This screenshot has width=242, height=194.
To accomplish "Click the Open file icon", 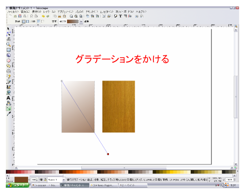I will tap(15, 16).
